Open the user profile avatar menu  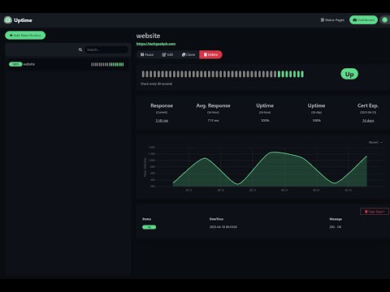click(x=384, y=19)
